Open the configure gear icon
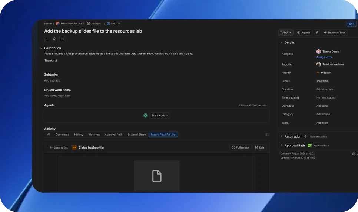 (x=354, y=154)
